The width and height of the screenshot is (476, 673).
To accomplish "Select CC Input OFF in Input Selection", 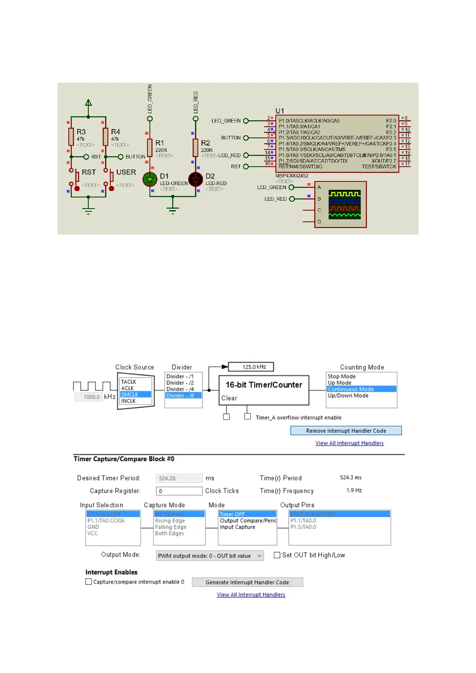I will pyautogui.click(x=113, y=514).
